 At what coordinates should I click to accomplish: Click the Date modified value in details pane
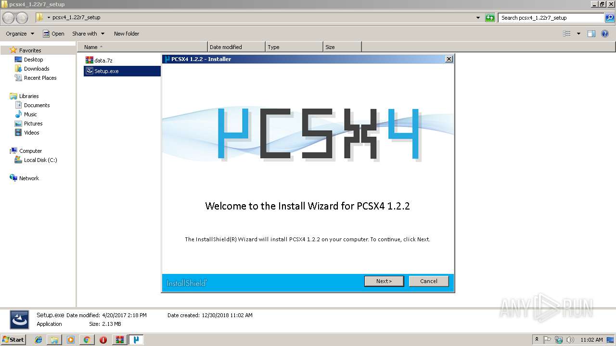coord(124,315)
